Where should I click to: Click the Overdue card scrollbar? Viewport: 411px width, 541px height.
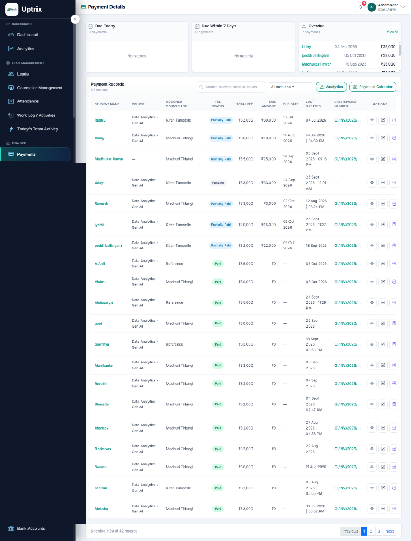coord(400,49)
